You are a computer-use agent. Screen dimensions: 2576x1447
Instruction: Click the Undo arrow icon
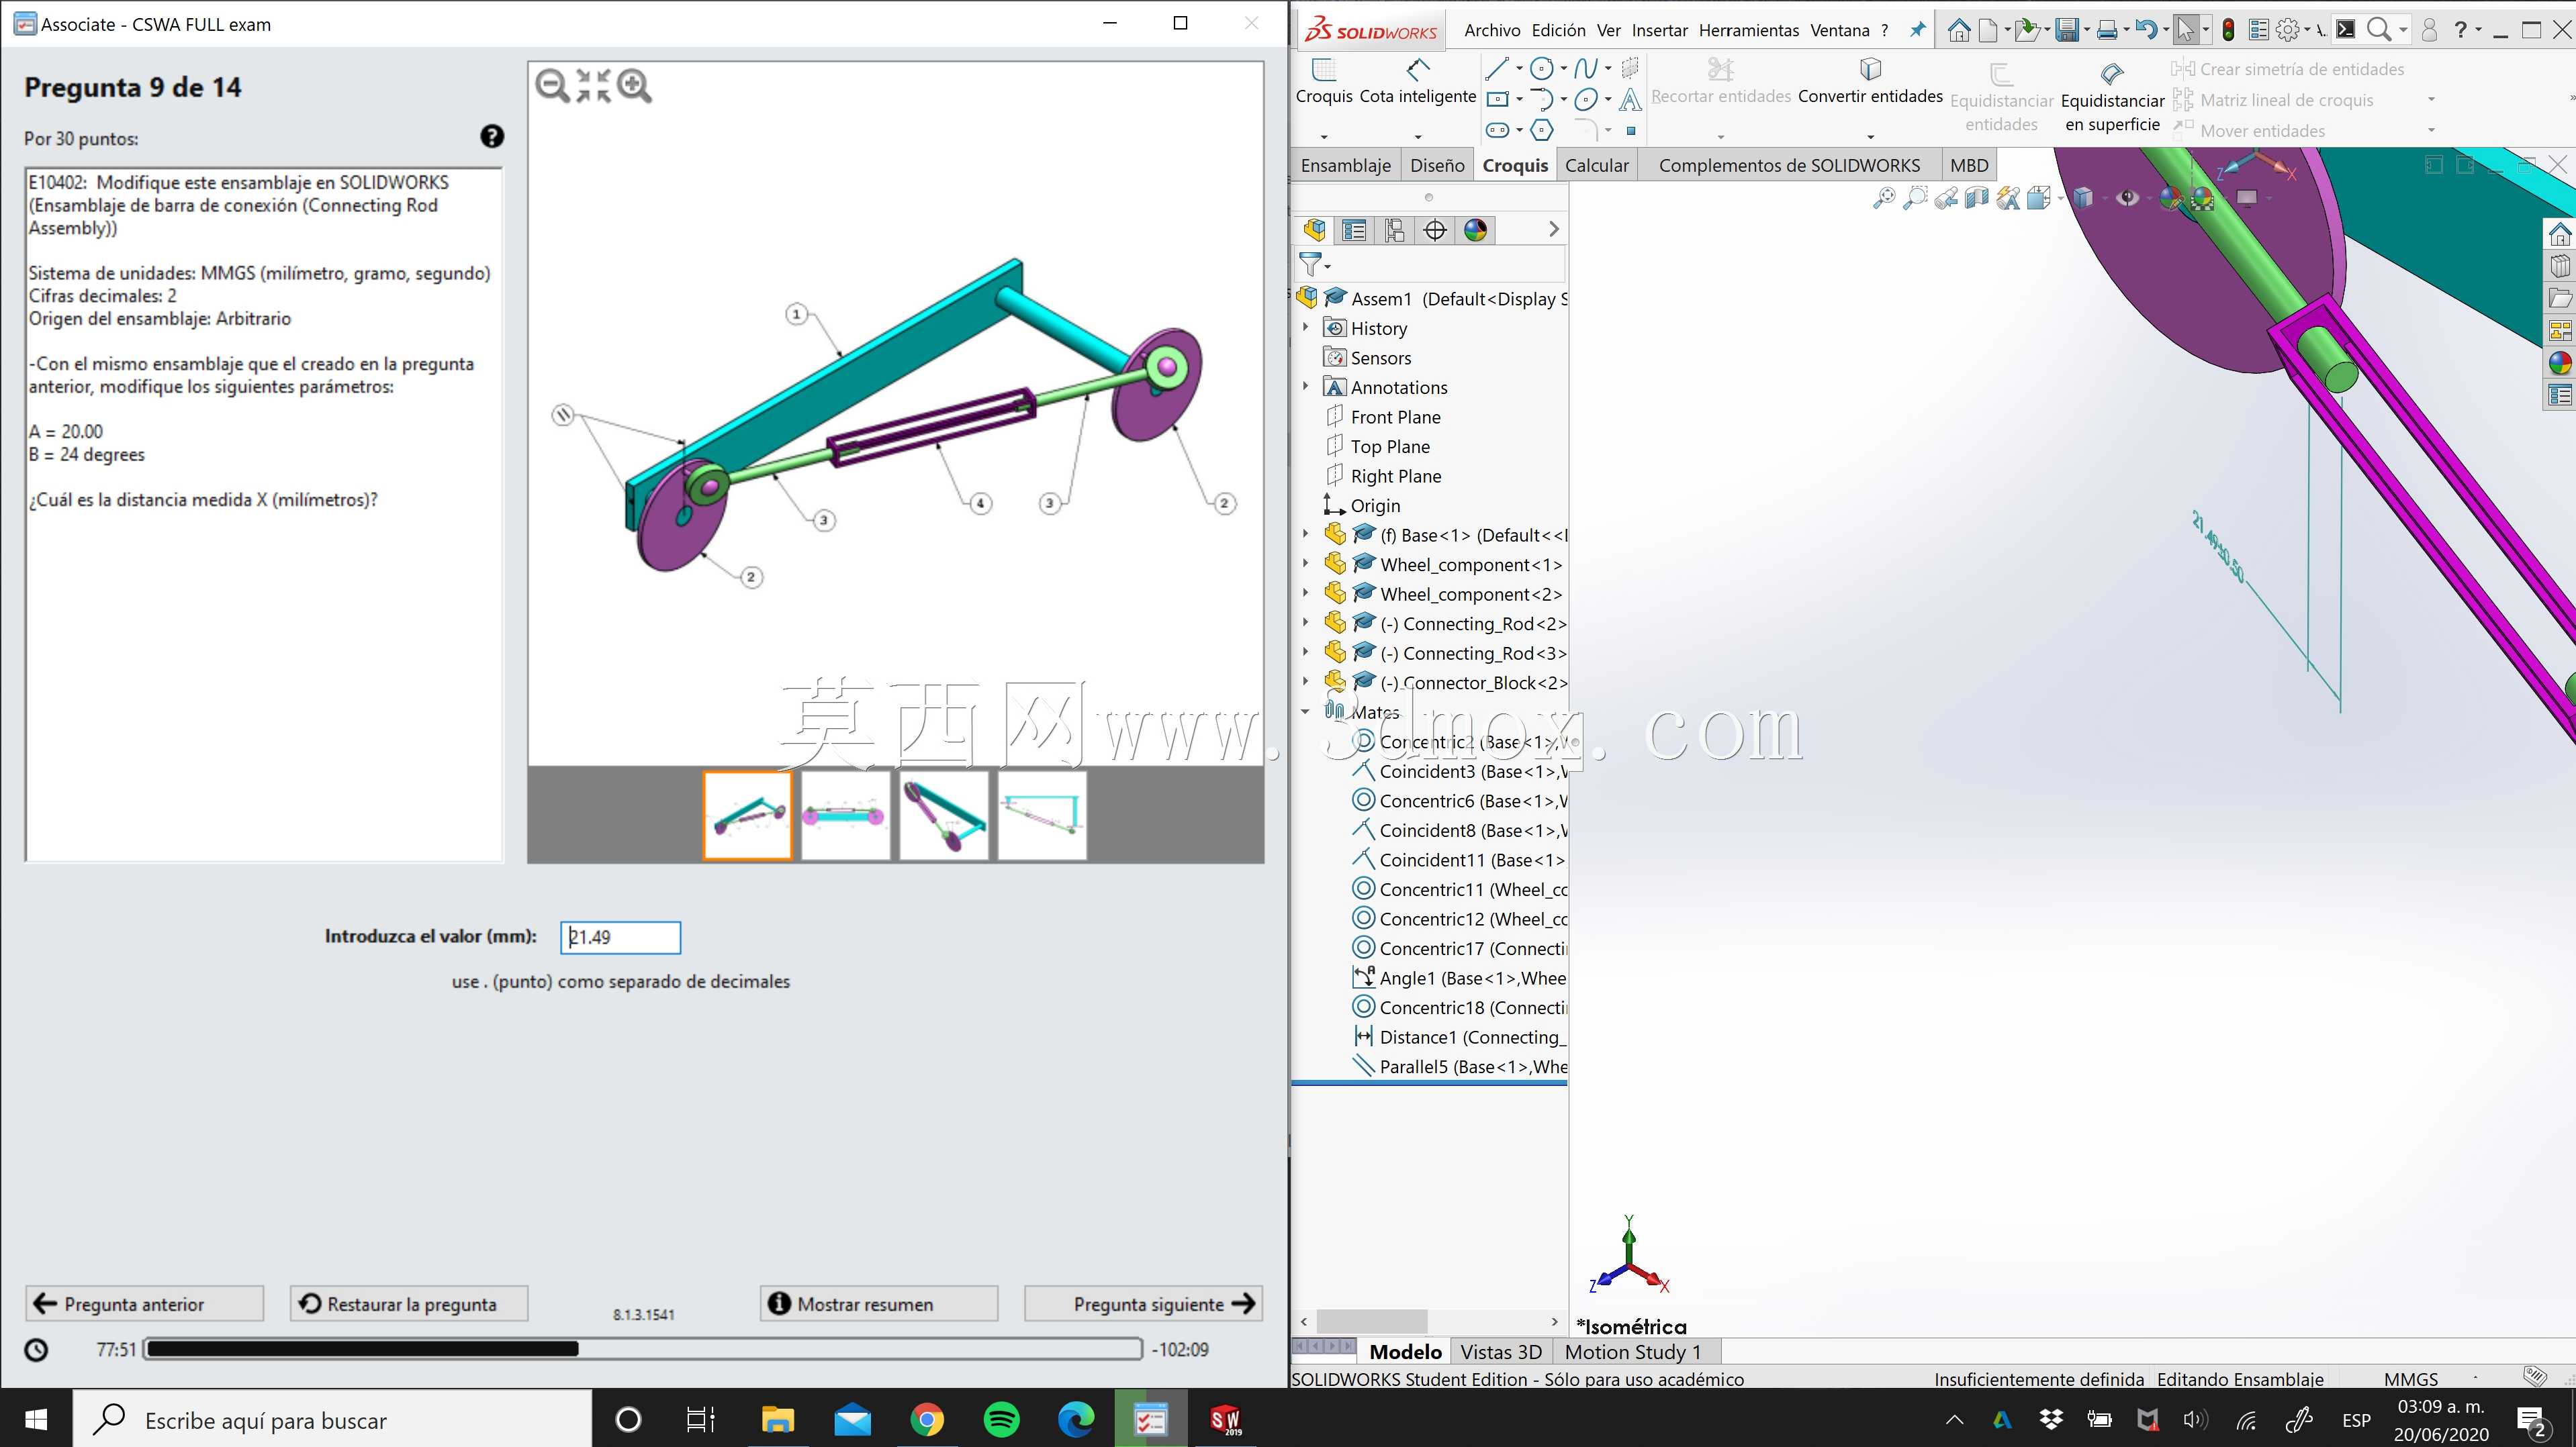click(x=2146, y=30)
